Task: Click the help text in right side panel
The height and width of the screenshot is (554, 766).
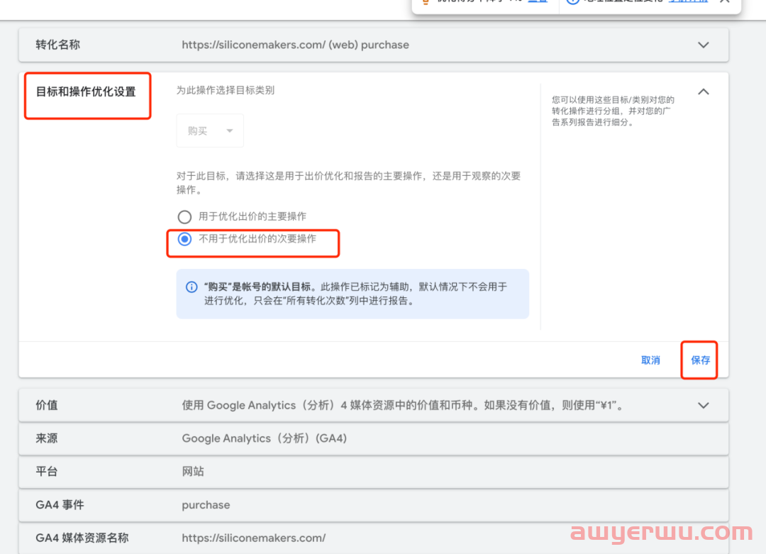Action: 614,111
